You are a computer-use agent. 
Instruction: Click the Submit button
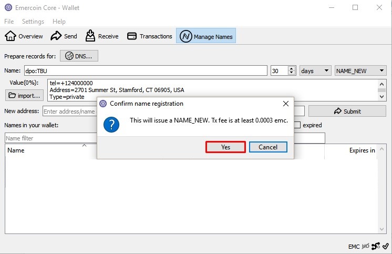[347, 111]
